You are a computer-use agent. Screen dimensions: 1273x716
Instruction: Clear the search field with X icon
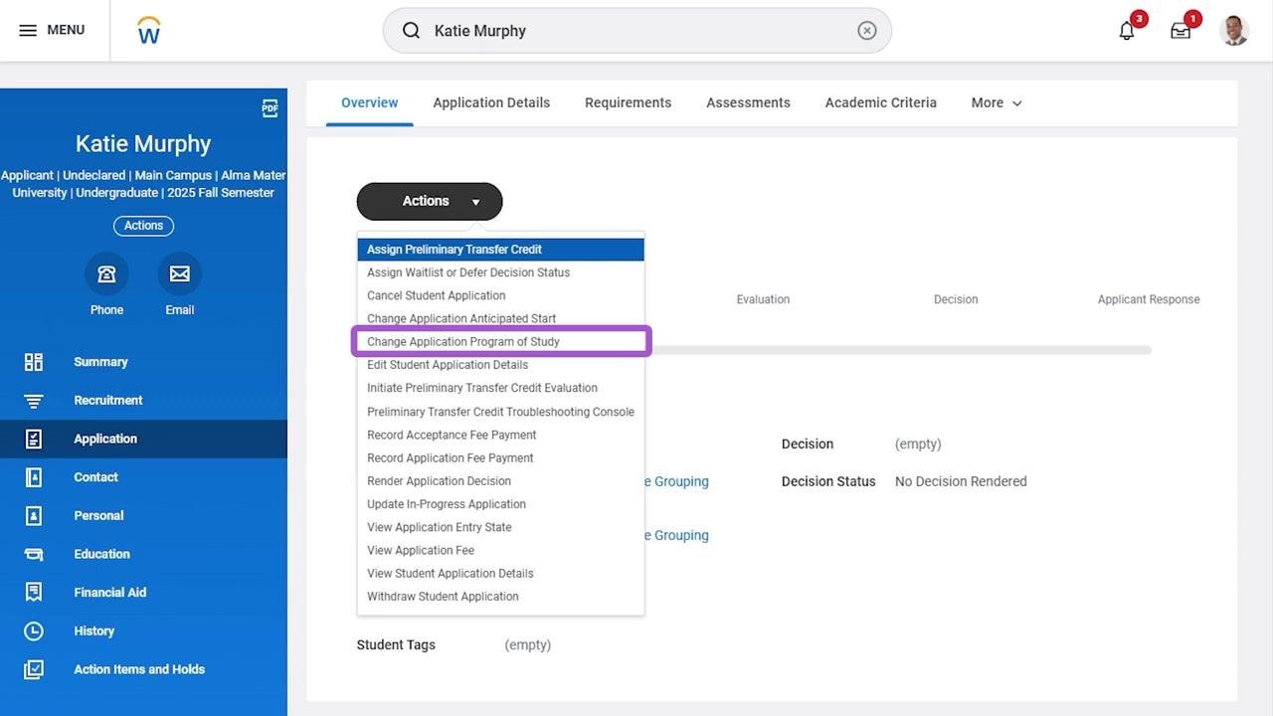tap(867, 31)
